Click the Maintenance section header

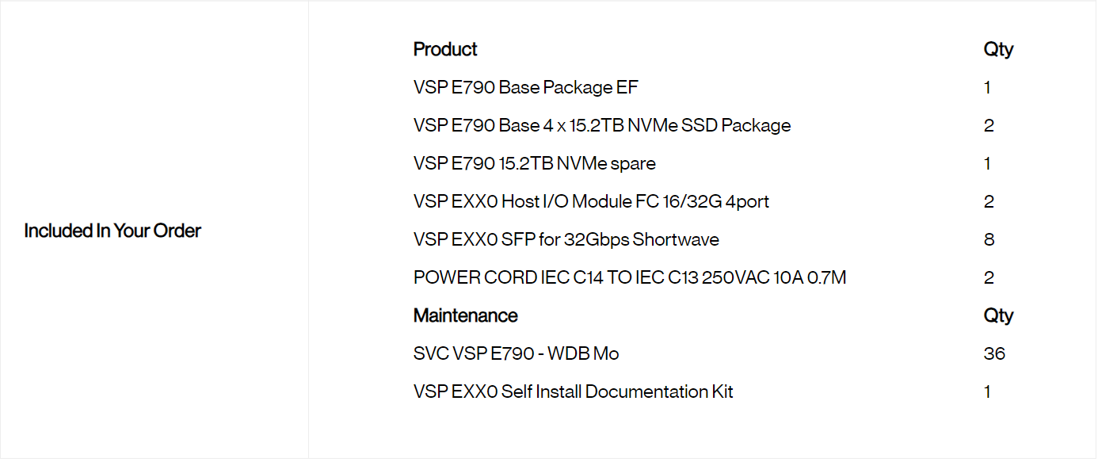pyautogui.click(x=465, y=315)
